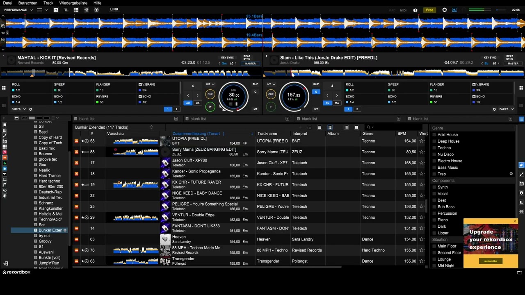Click the subscribe button in upgrade ad

tap(491, 261)
